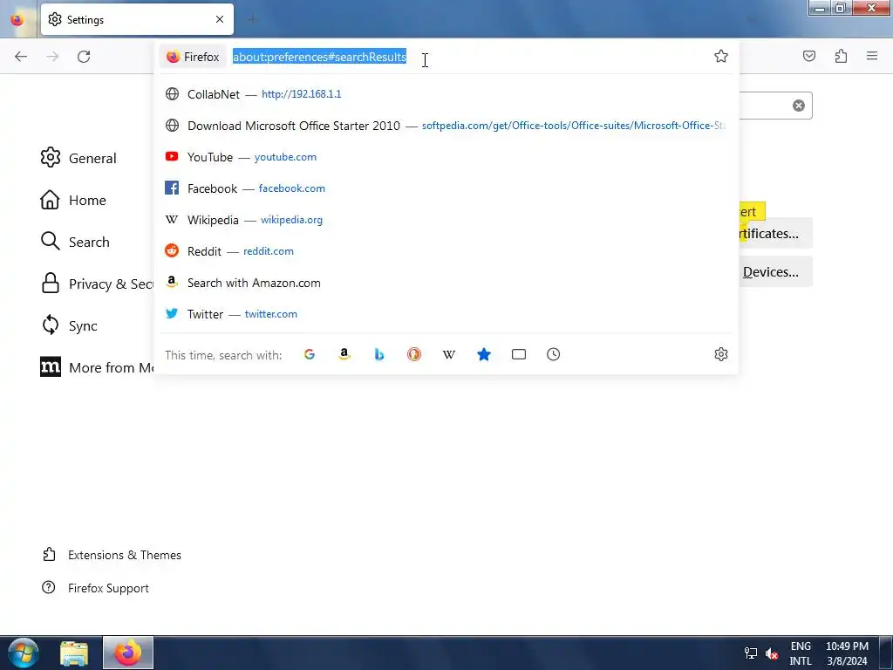
Task: Click the Firefox taskbar button
Action: (128, 653)
